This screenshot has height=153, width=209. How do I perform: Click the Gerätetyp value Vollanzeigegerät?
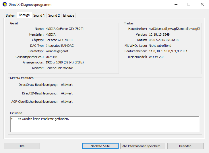[57, 51]
